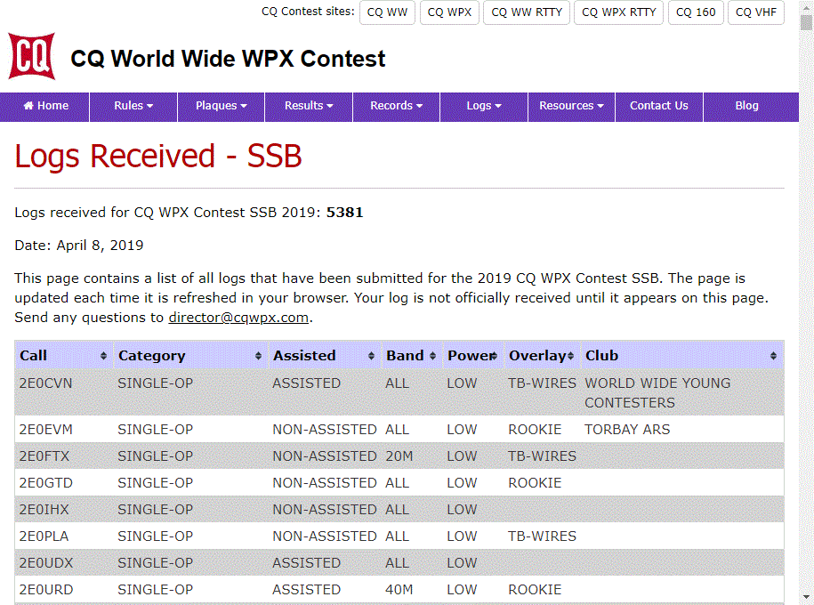Screen dimensions: 814x605
Task: Click page scrollbar down arrow
Action: (x=806, y=598)
